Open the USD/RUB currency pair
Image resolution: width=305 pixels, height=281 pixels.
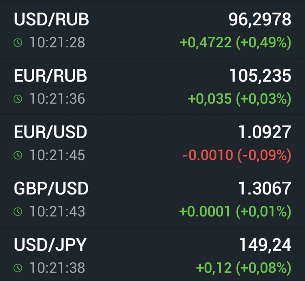(x=51, y=19)
